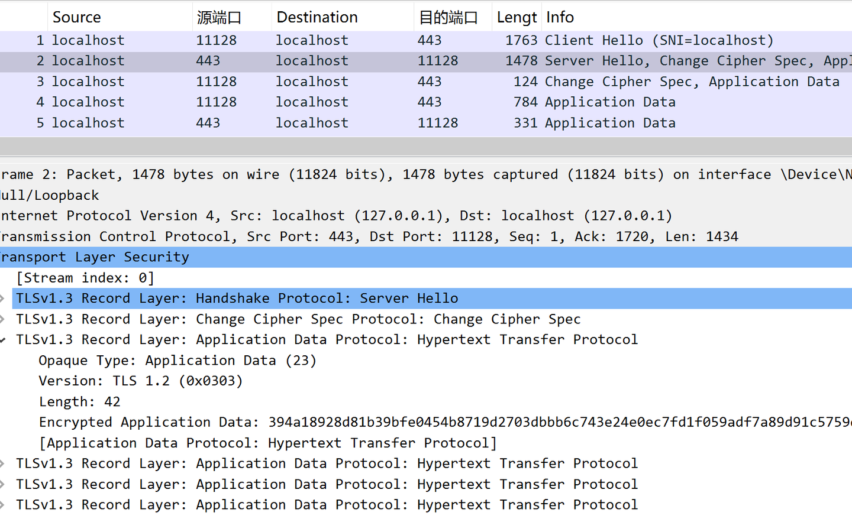Select the Transmission Control Protocol line

(237, 236)
